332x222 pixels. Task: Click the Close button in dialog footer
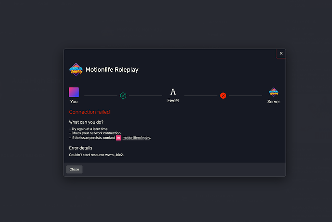[74, 169]
